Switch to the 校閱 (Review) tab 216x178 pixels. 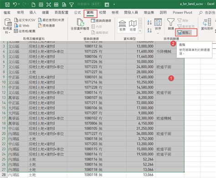click(x=103, y=12)
